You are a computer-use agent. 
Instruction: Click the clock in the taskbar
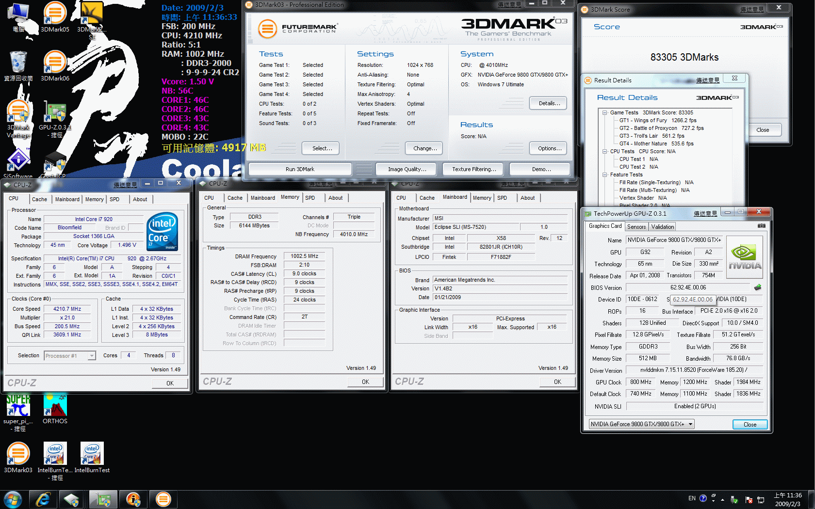[x=788, y=499]
